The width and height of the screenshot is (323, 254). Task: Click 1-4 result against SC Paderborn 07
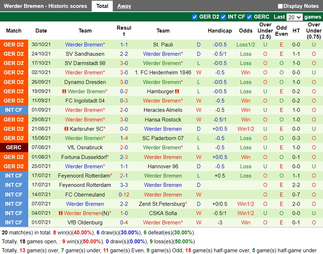point(124,138)
